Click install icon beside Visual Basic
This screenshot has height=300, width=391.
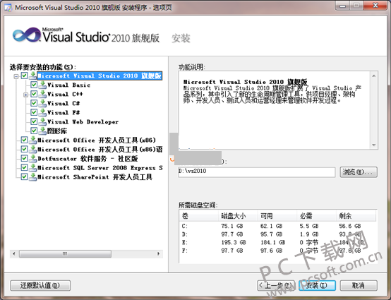tap(42, 85)
